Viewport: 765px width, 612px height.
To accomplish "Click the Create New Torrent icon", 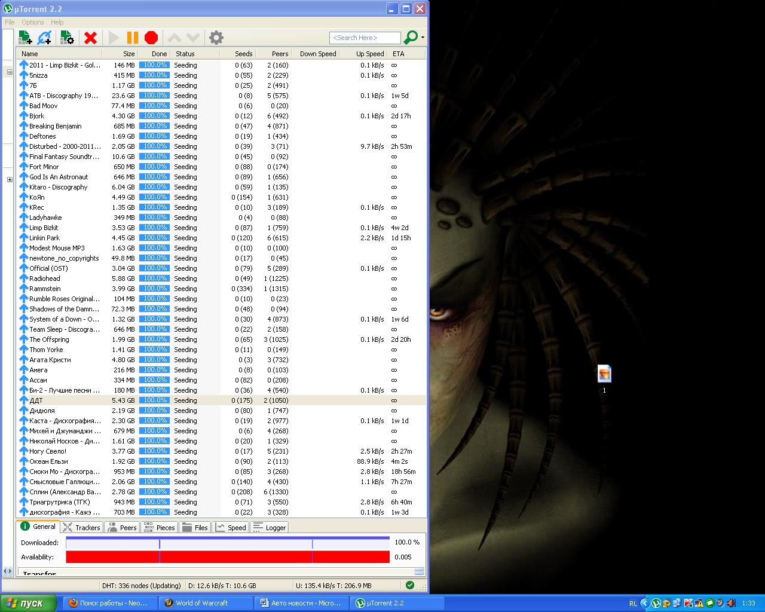I will [x=68, y=38].
